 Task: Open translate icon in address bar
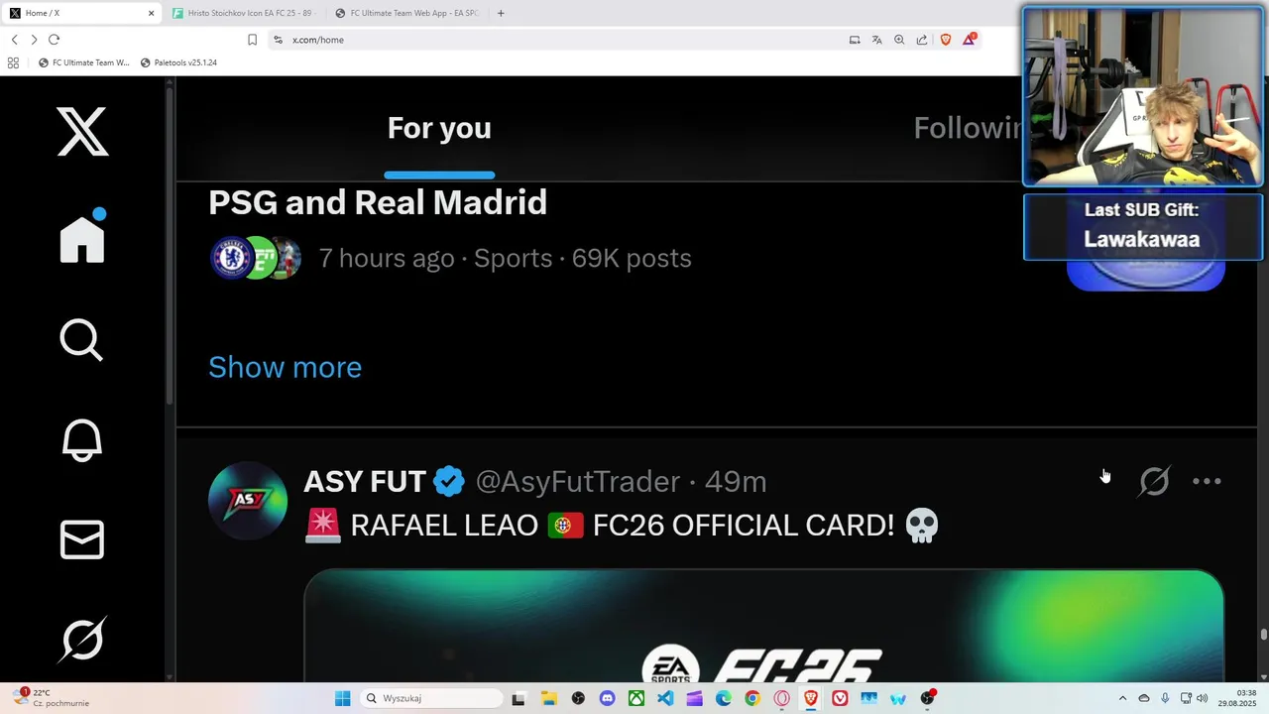pos(876,40)
